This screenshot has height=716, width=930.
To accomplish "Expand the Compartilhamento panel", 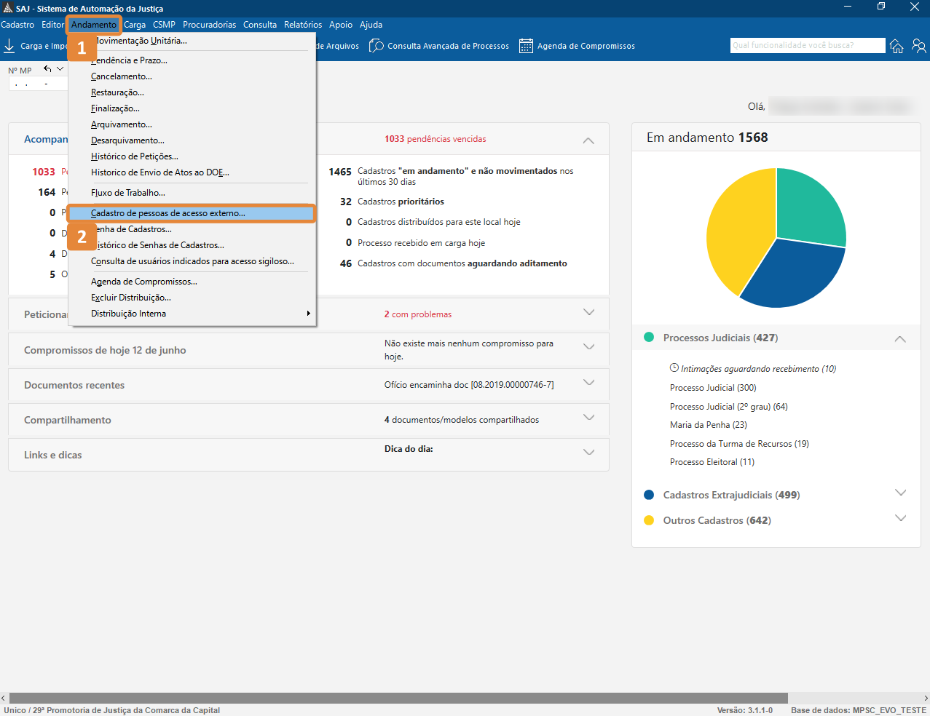I will pos(589,418).
